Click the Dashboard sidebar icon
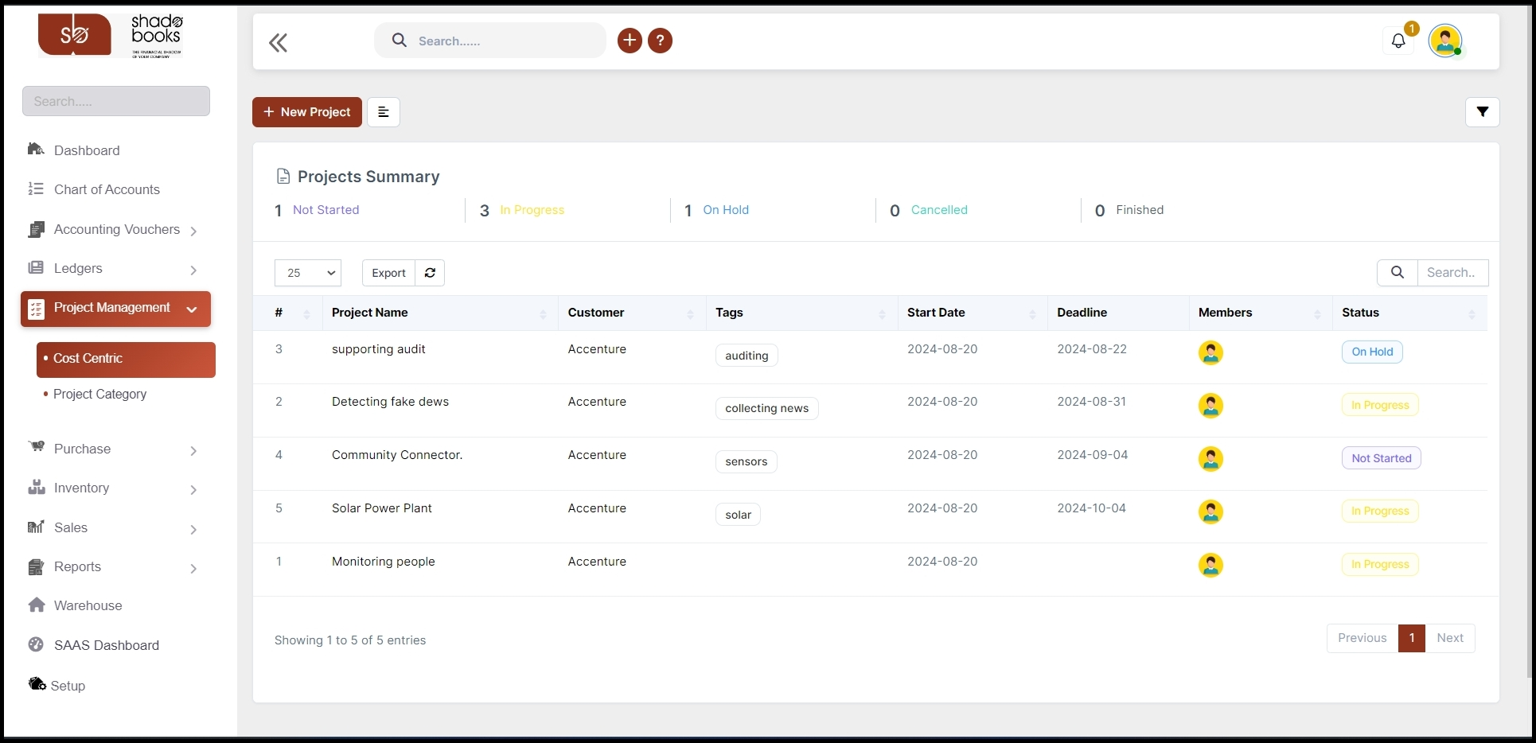 point(36,150)
